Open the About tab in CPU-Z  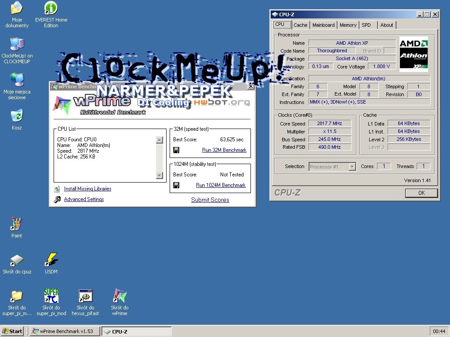tap(387, 25)
